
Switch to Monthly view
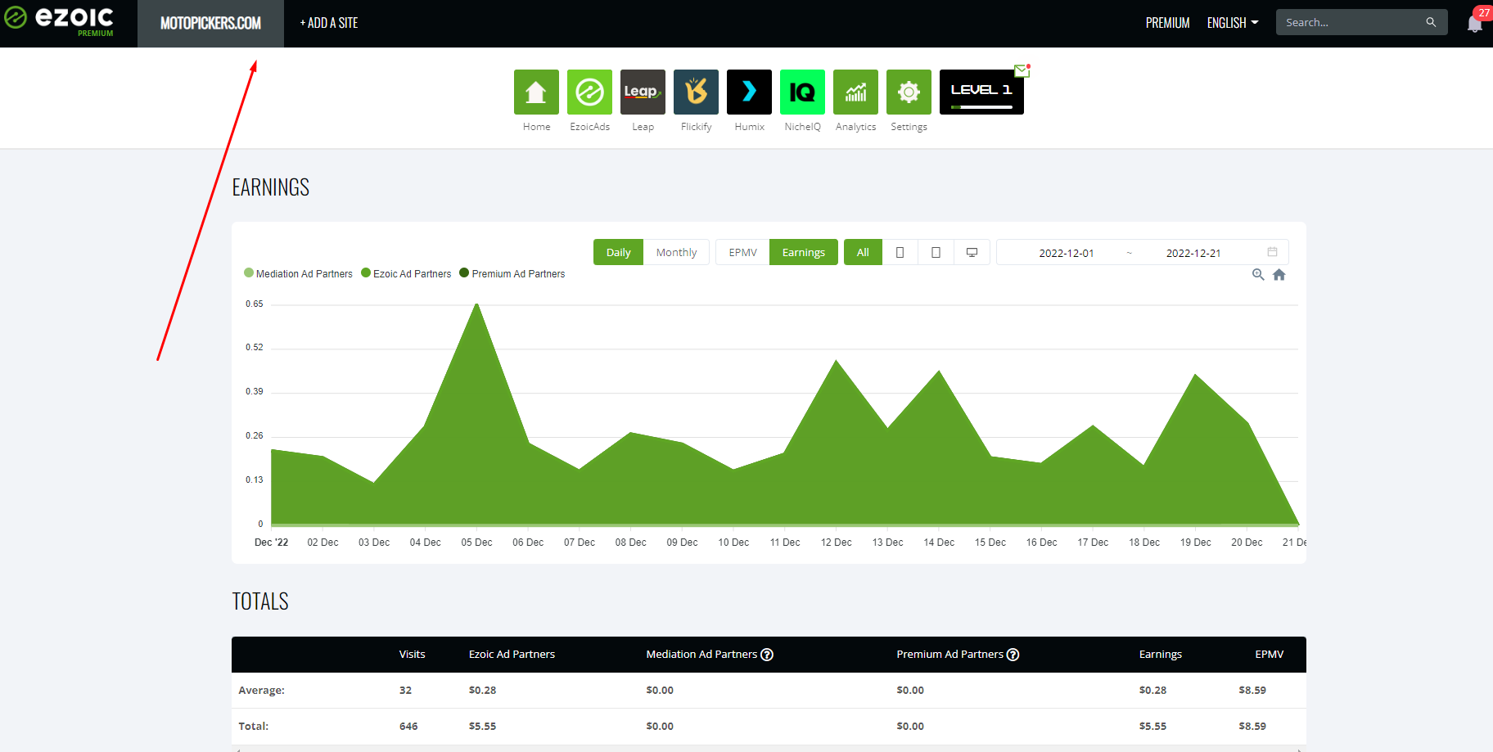click(676, 252)
